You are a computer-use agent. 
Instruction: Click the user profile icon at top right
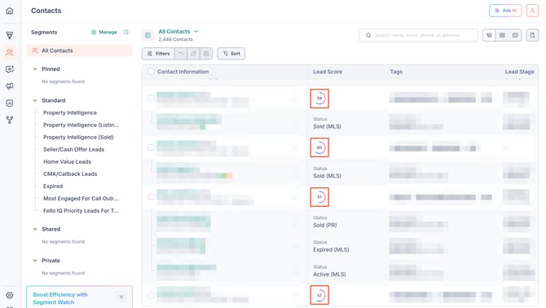[x=532, y=11]
